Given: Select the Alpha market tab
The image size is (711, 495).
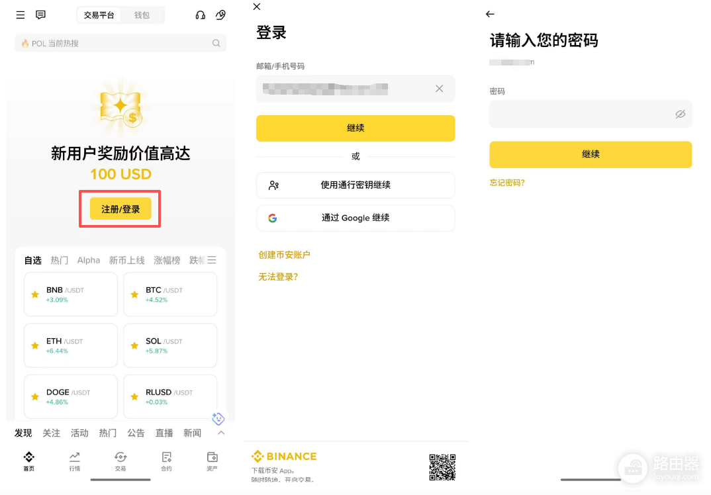Looking at the screenshot, I should [x=89, y=260].
